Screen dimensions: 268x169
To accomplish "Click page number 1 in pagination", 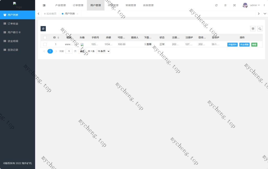I will coord(50,51).
